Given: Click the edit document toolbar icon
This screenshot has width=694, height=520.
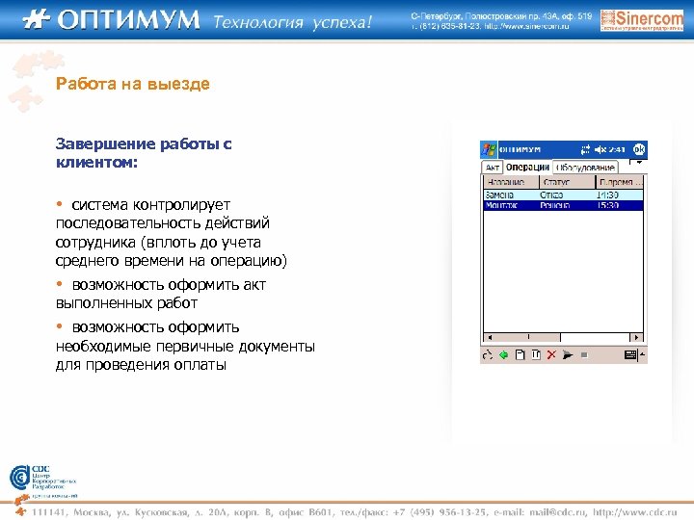Looking at the screenshot, I should click(x=536, y=354).
